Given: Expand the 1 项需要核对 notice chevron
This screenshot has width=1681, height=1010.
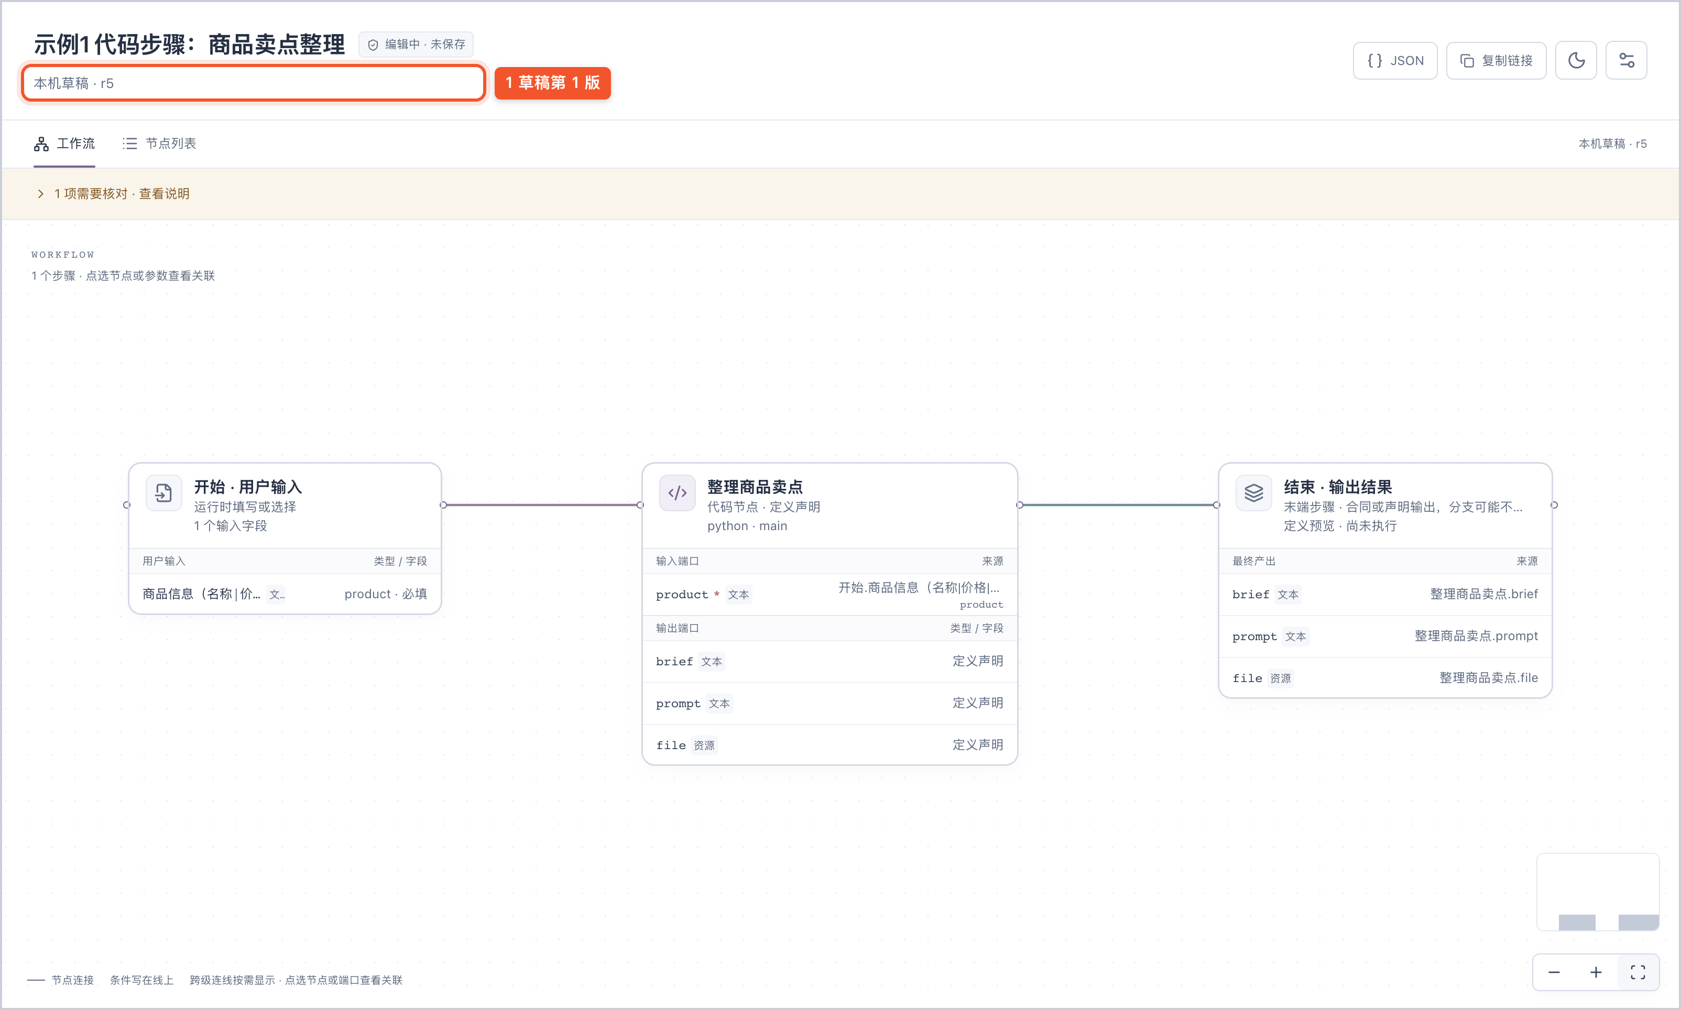Looking at the screenshot, I should click(40, 194).
